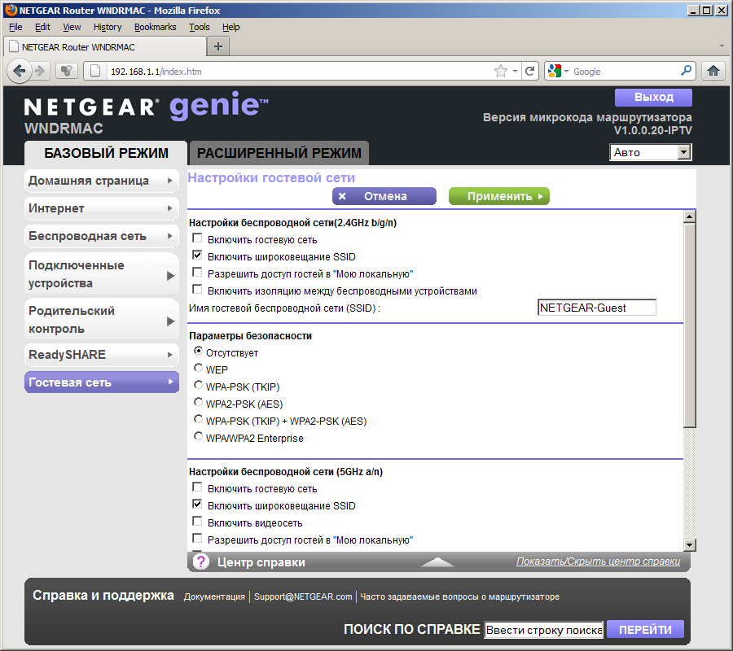Screen dimensions: 733x651
Task: Click the browser Forward arrow button
Action: tap(41, 71)
